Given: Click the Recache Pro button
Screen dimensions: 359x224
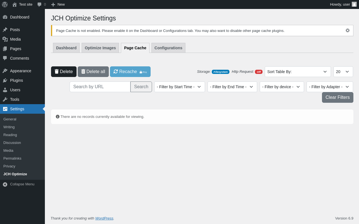Looking at the screenshot, I should (130, 72).
